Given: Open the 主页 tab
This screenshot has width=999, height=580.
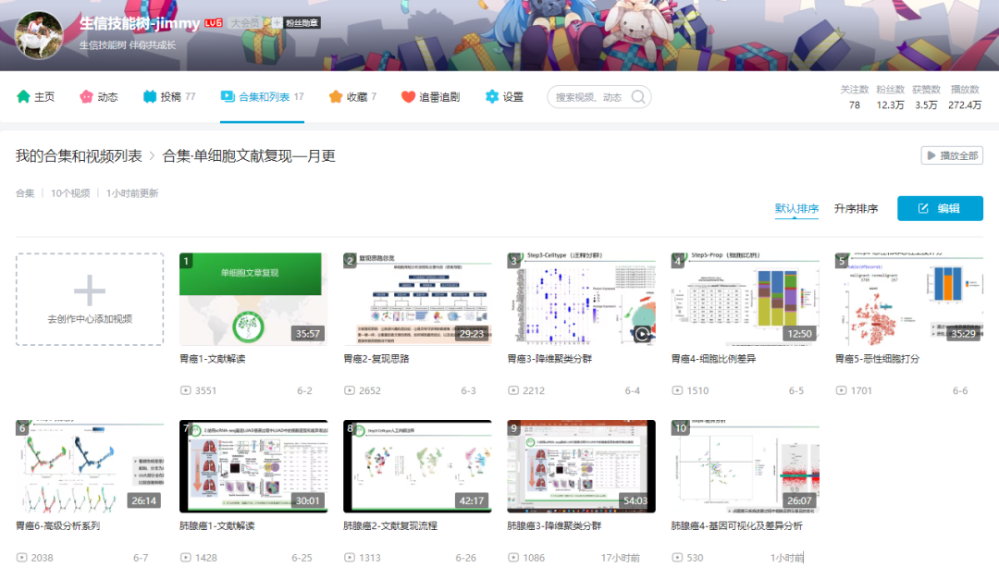Looking at the screenshot, I should click(36, 97).
